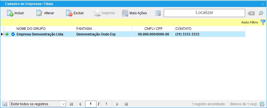The height and width of the screenshot is (108, 267).
Task: Select the Demonstração Oodo Erp cell
Action: pos(104,34)
